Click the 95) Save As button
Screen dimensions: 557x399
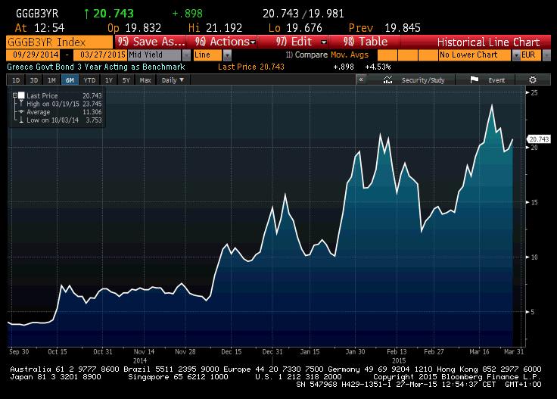(151, 42)
